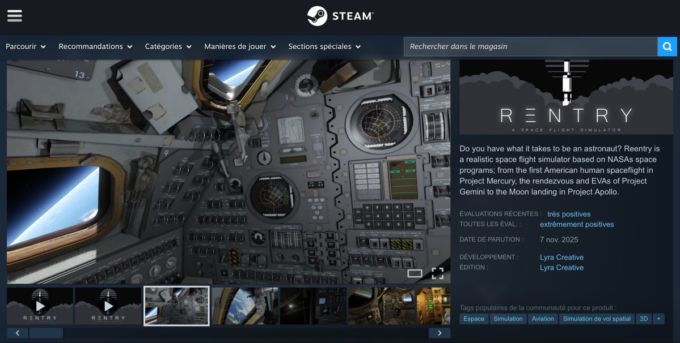The image size is (680, 343).
Task: Select the partially visible orange-lit thumbnail
Action: coord(434,306)
